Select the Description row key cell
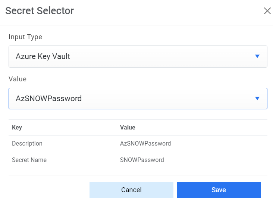 point(27,143)
